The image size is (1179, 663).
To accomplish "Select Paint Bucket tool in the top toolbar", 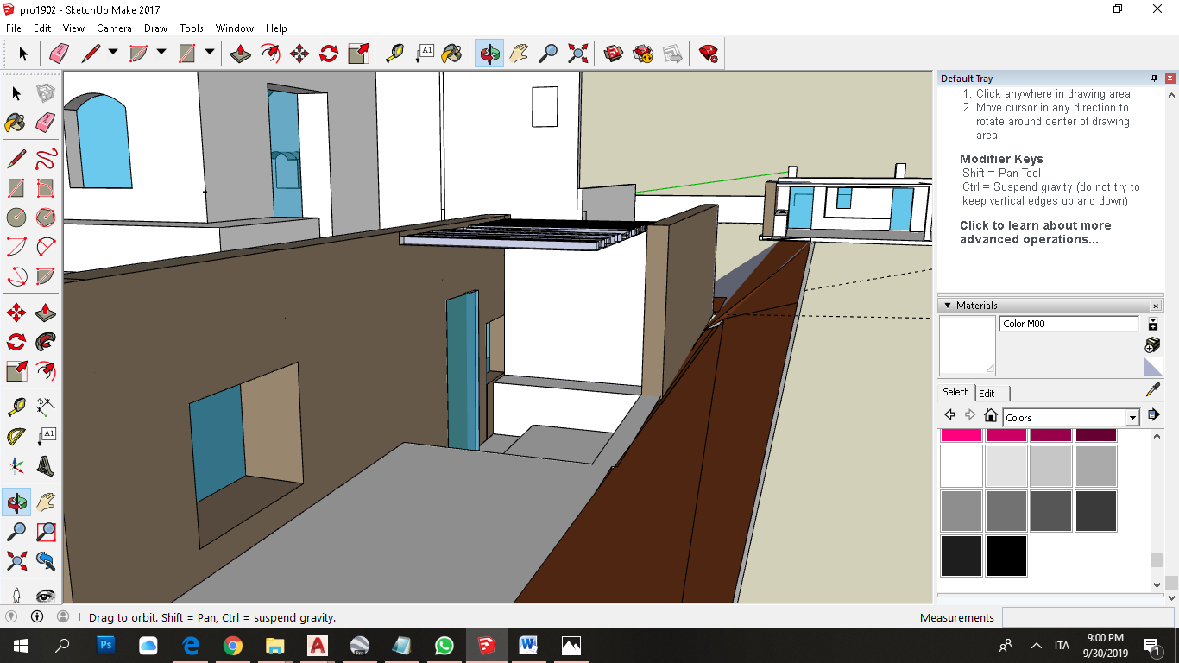I will (451, 54).
